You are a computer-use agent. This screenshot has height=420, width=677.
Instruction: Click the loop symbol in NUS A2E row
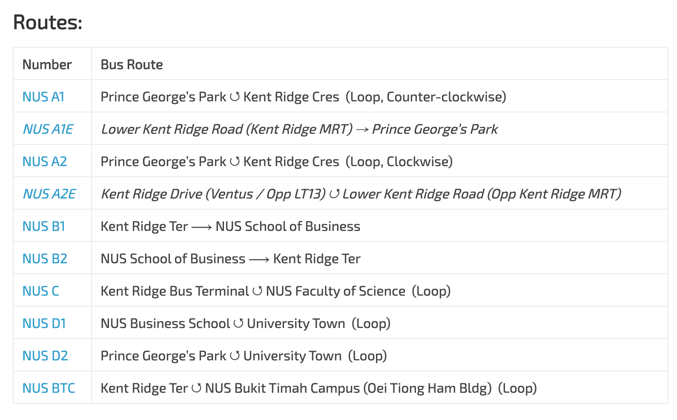pyautogui.click(x=334, y=194)
